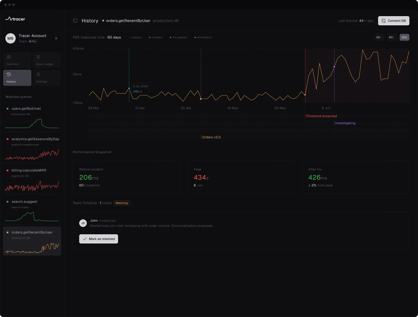Toggle the Incident legend item

[x=156, y=37]
